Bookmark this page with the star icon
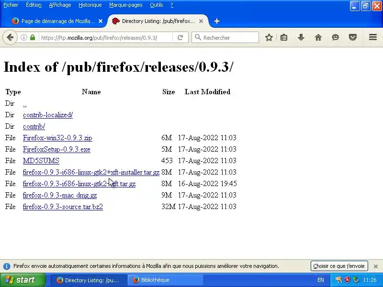Viewport: 383px width, 287px height. point(269,38)
